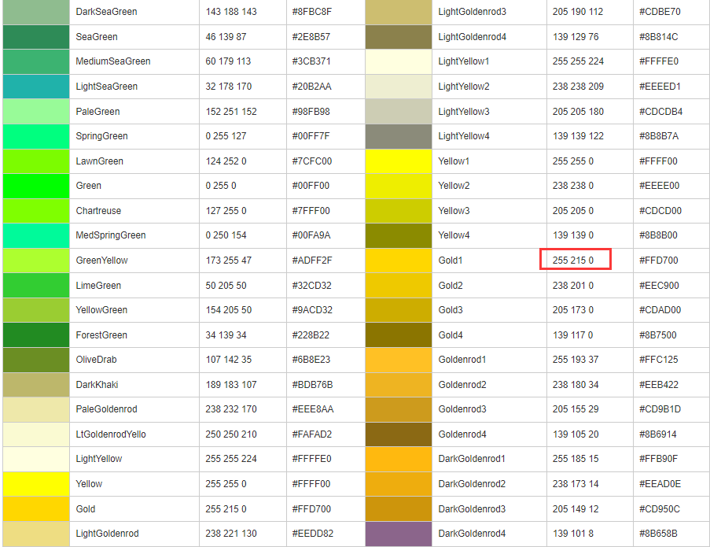Click the LightYellow4 swatch
The image size is (710, 547).
point(399,136)
